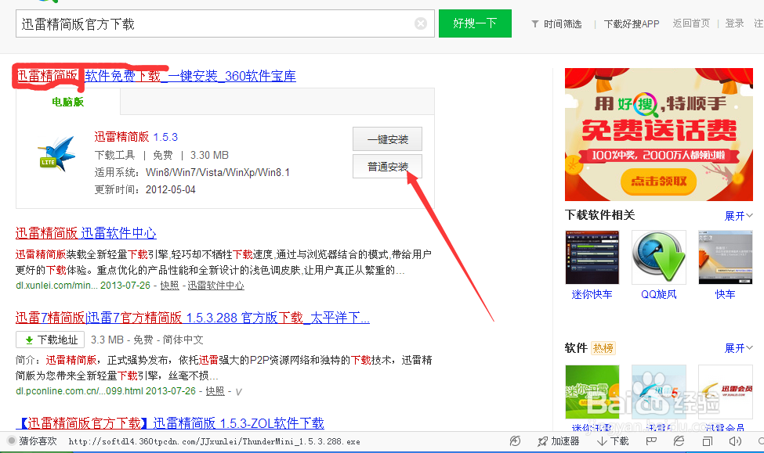Image resolution: width=764 pixels, height=453 pixels.
Task: Expand 下载软件相关 with 展开
Action: (739, 216)
